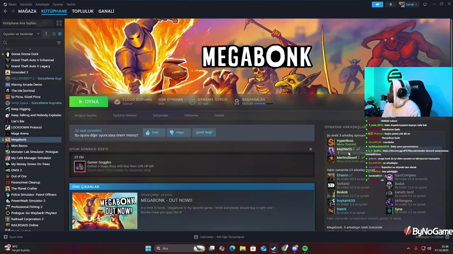Open File Explorer from the taskbar
The width and height of the screenshot is (453, 254).
point(243,248)
